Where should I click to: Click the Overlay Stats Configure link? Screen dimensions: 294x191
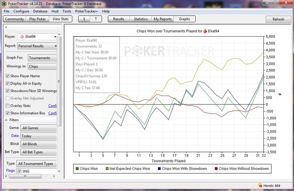(52, 106)
